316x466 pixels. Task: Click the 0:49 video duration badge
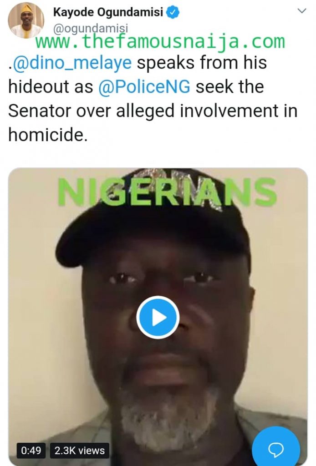pos(31,451)
